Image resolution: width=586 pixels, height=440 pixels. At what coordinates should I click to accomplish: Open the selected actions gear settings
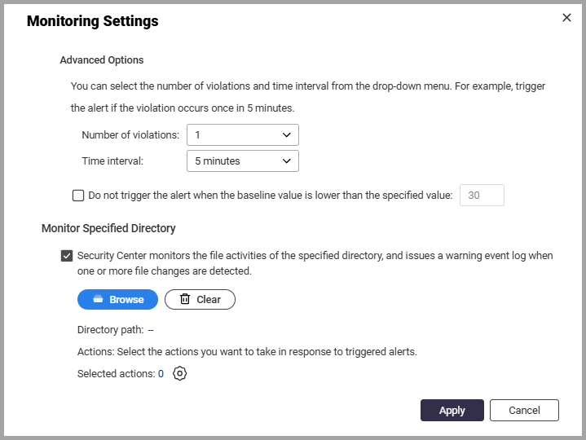tap(180, 373)
